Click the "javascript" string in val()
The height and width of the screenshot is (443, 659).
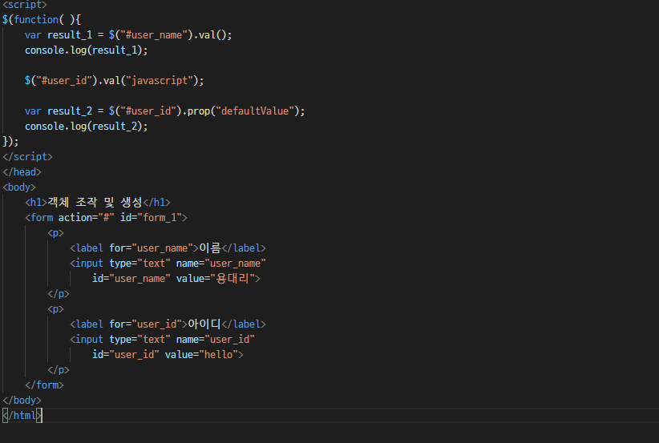pos(160,81)
